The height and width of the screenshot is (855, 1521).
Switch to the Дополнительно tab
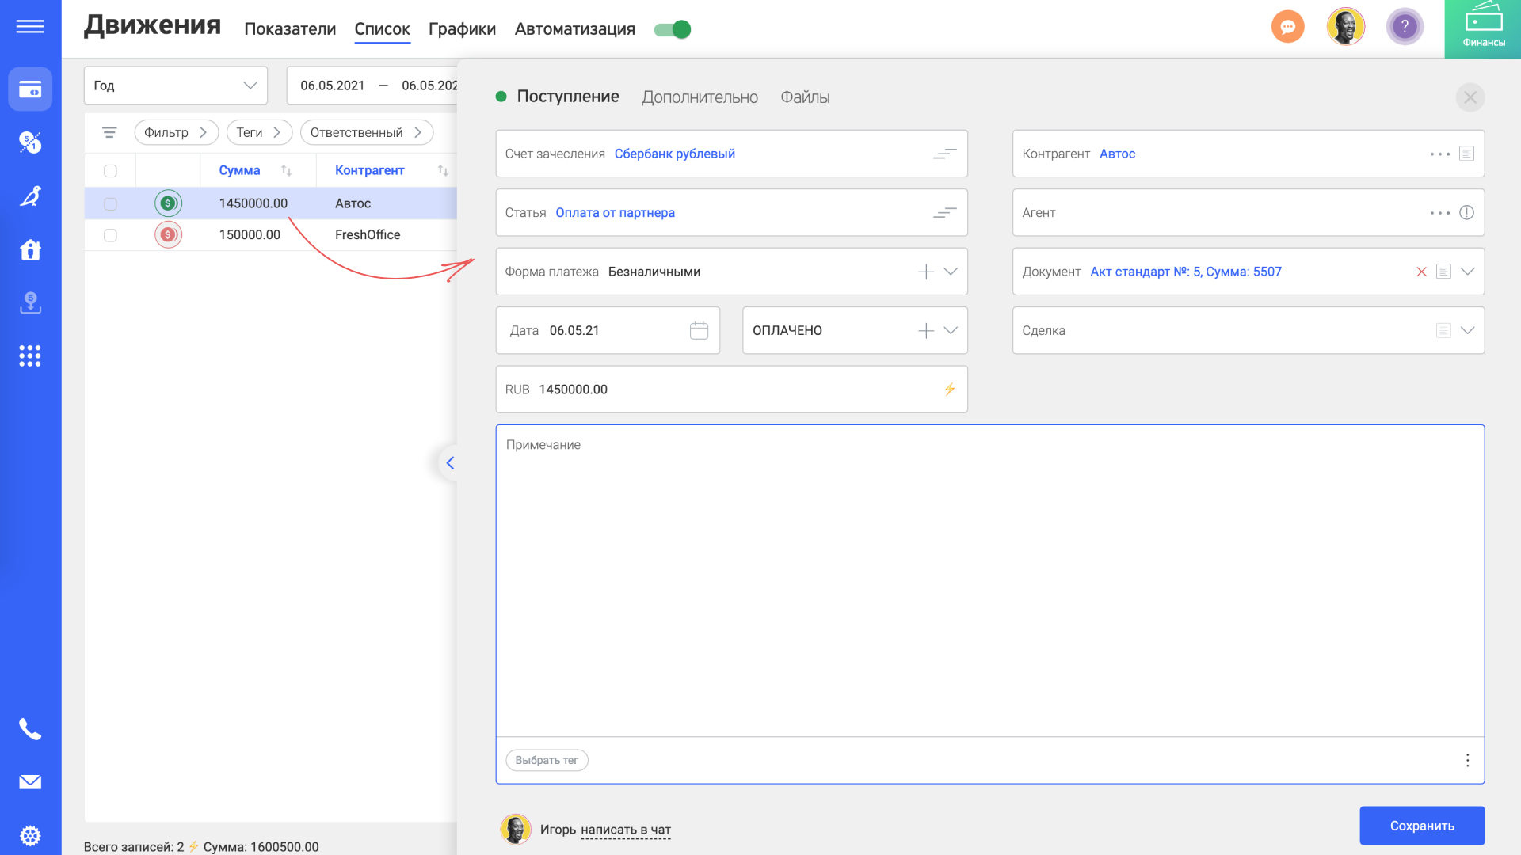[700, 97]
